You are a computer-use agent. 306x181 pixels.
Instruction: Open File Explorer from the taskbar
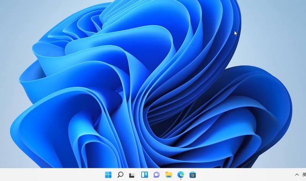[169, 175]
